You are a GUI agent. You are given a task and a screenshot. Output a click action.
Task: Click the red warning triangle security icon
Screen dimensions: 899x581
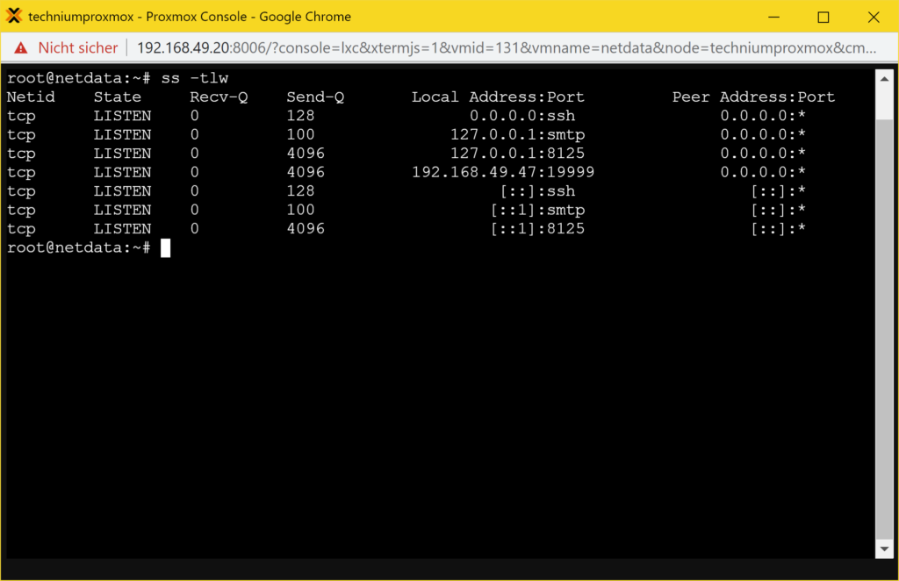point(20,47)
